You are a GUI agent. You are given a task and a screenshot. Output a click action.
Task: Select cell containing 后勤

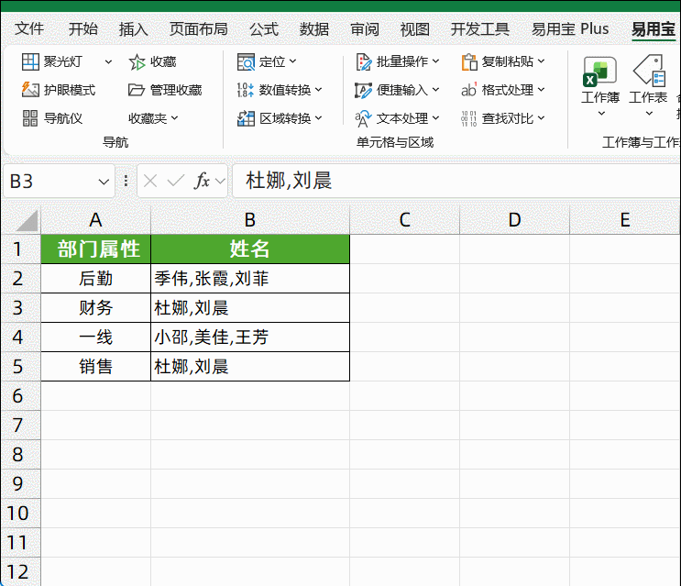pyautogui.click(x=95, y=279)
